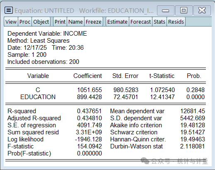The width and height of the screenshot is (215, 170).
Task: Click probability value 0.2848
Action: pos(196,90)
